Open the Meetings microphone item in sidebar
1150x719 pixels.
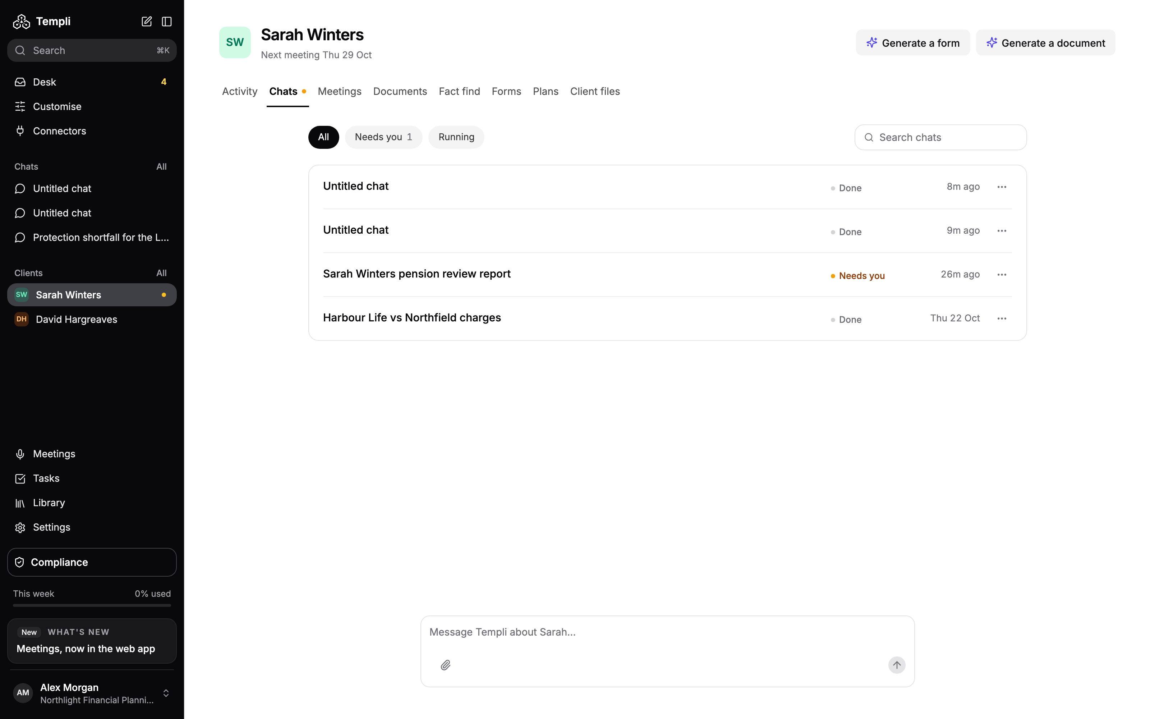tap(92, 454)
